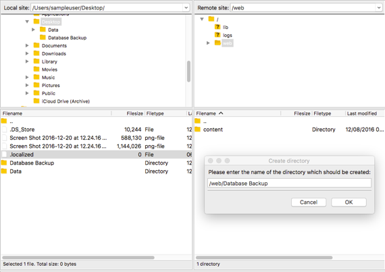Viewport: 385px width, 272px height.
Task: Click the local file list horizontal scrollbar
Action: pos(78,258)
